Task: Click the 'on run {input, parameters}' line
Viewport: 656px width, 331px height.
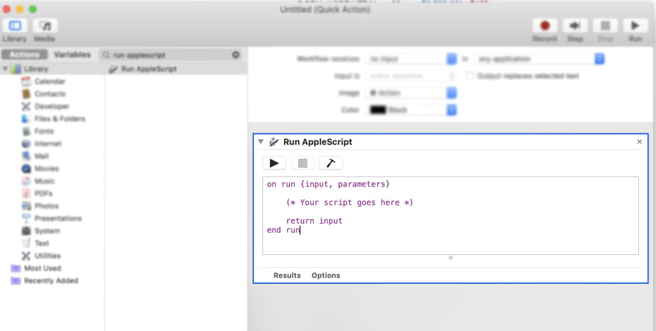Action: (x=329, y=184)
